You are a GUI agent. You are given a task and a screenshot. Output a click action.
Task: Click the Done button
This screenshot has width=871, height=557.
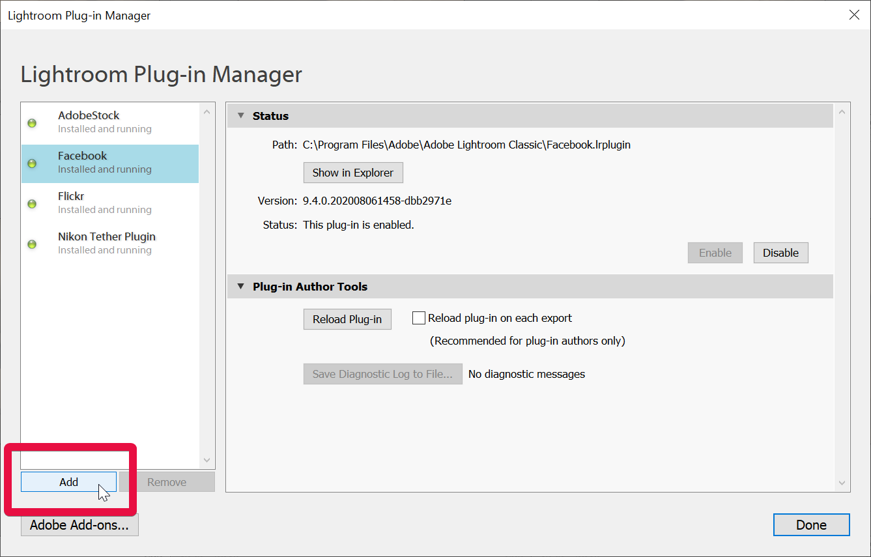tap(811, 525)
